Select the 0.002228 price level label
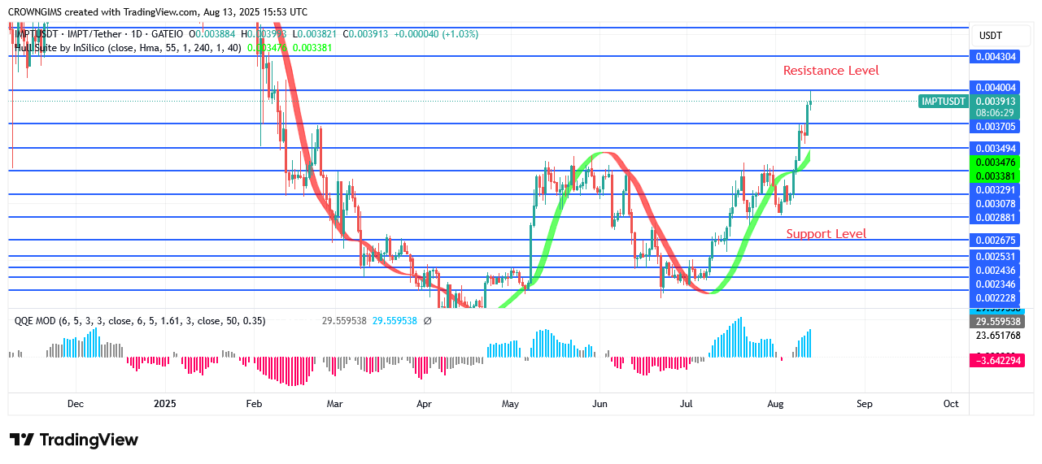This screenshot has width=1042, height=464. 996,298
